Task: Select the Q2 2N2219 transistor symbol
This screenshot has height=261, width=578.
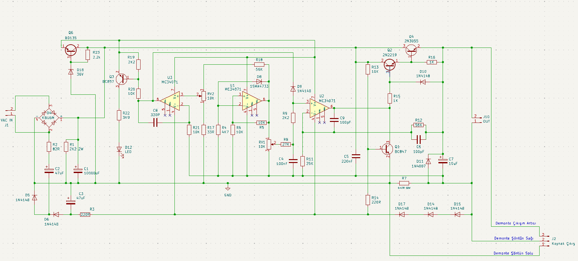Action: click(x=390, y=65)
